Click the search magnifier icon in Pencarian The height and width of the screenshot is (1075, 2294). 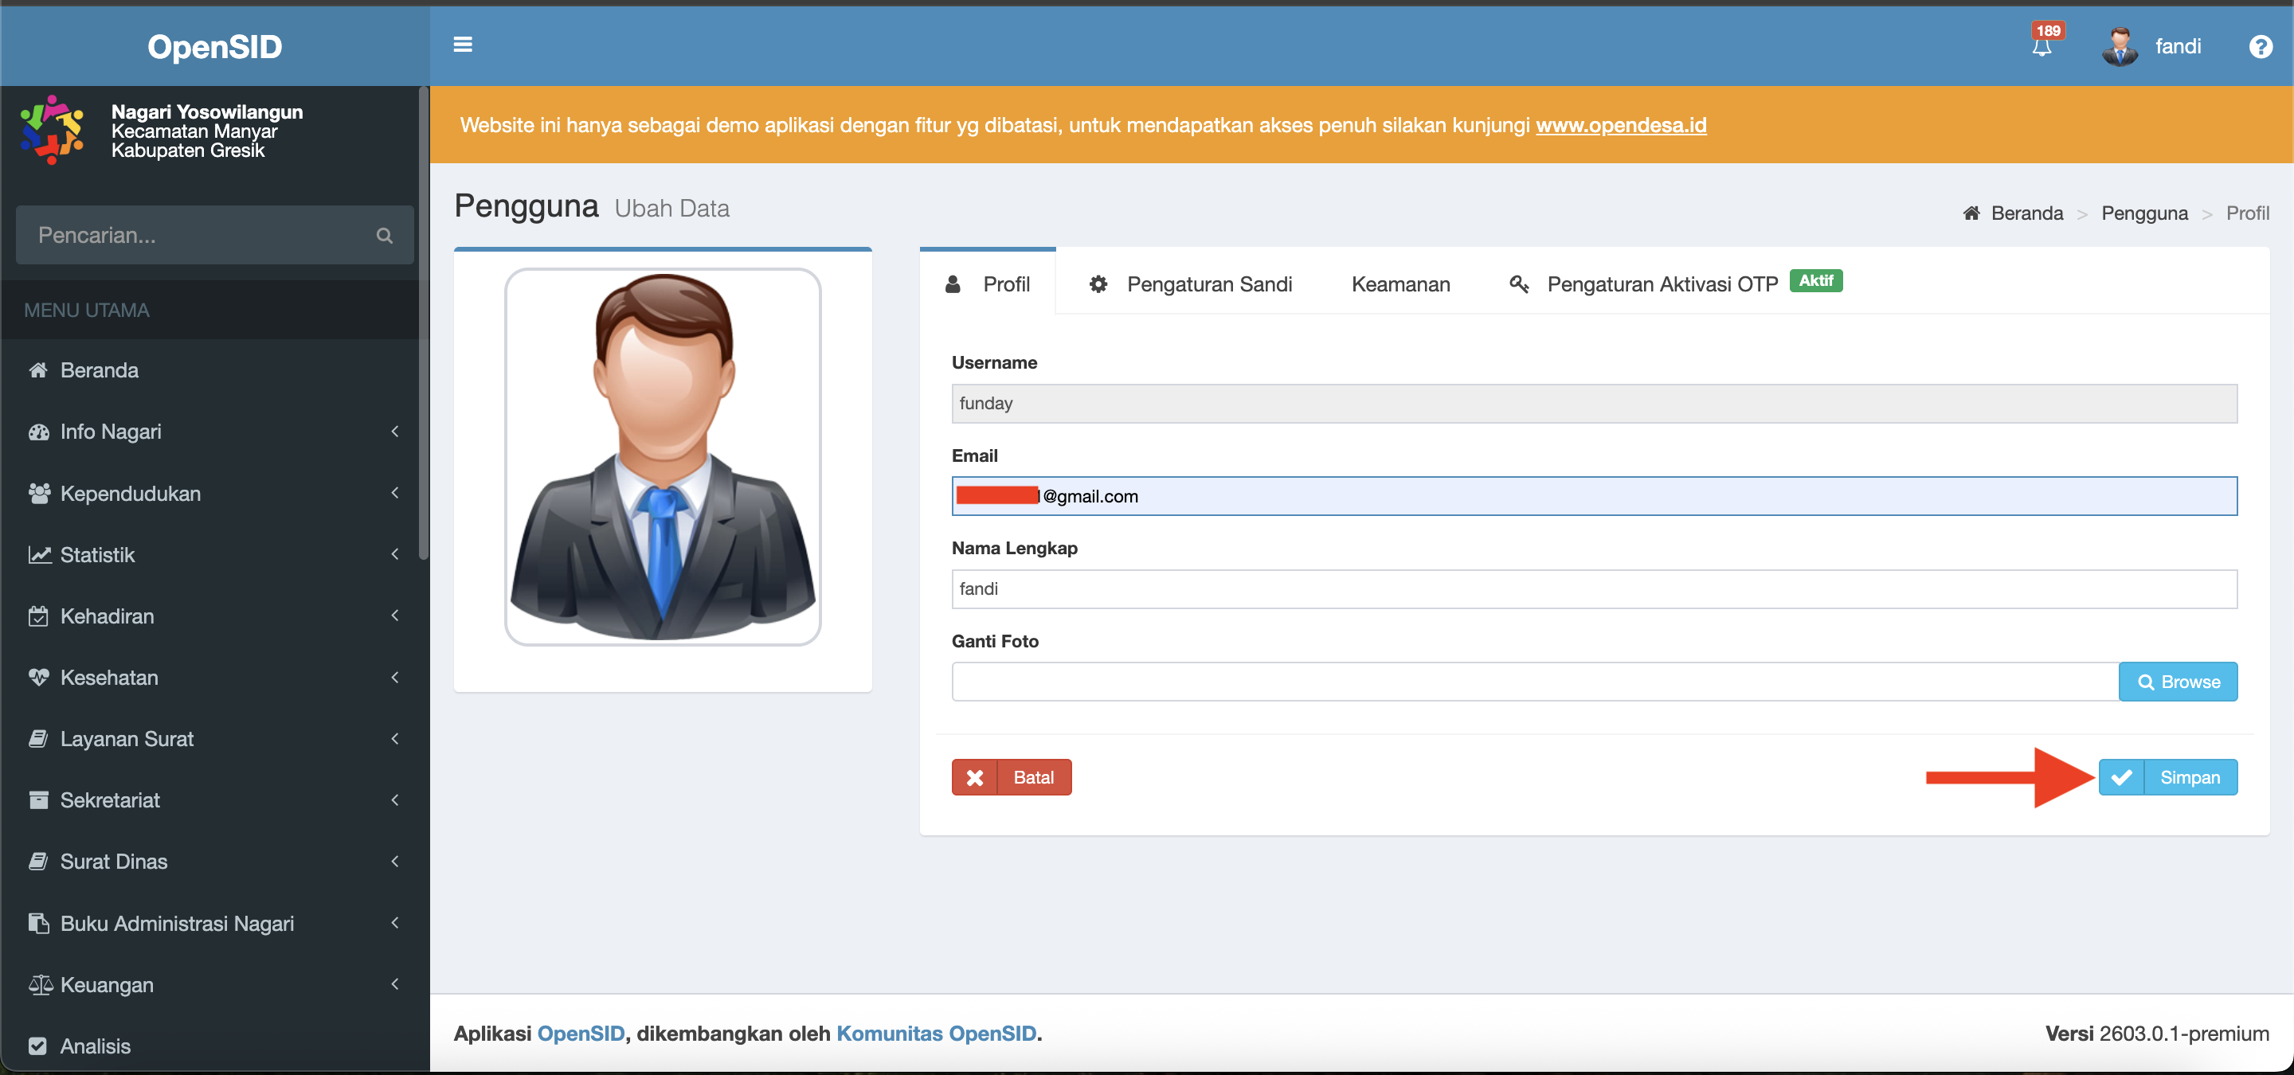click(x=384, y=235)
